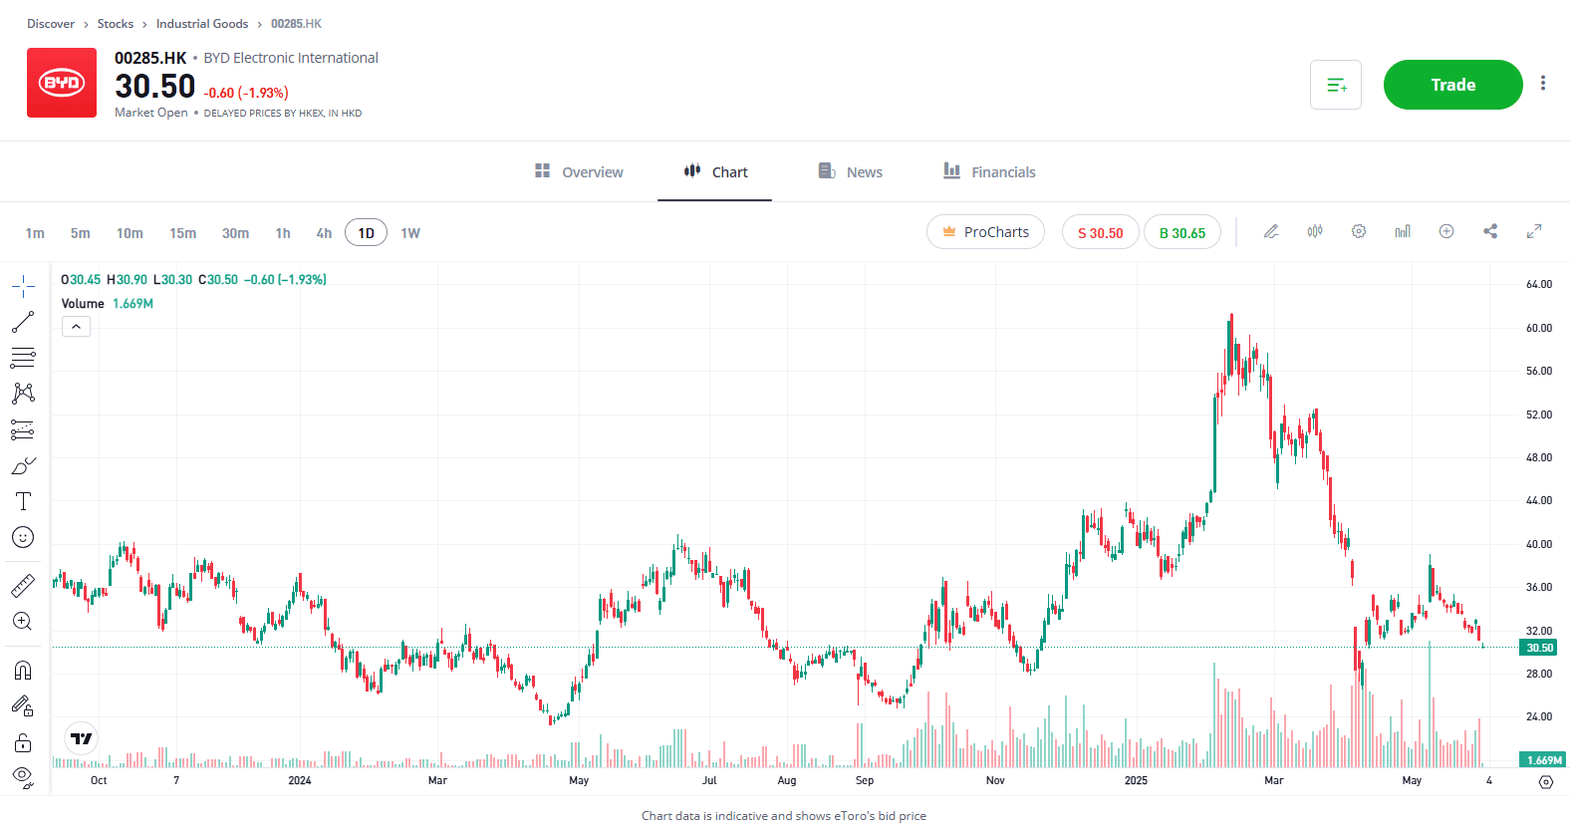Share the chart via share icon
The width and height of the screenshot is (1570, 830).
click(1490, 231)
